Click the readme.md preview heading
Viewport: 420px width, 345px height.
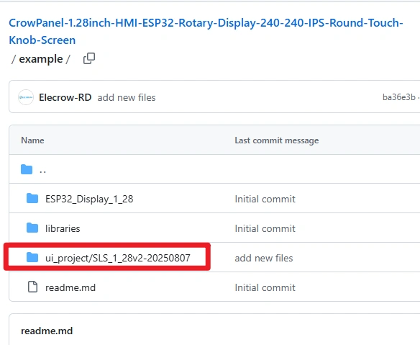(x=47, y=331)
